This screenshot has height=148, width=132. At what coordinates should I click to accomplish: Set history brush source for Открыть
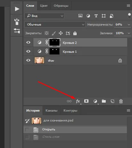[27, 130]
